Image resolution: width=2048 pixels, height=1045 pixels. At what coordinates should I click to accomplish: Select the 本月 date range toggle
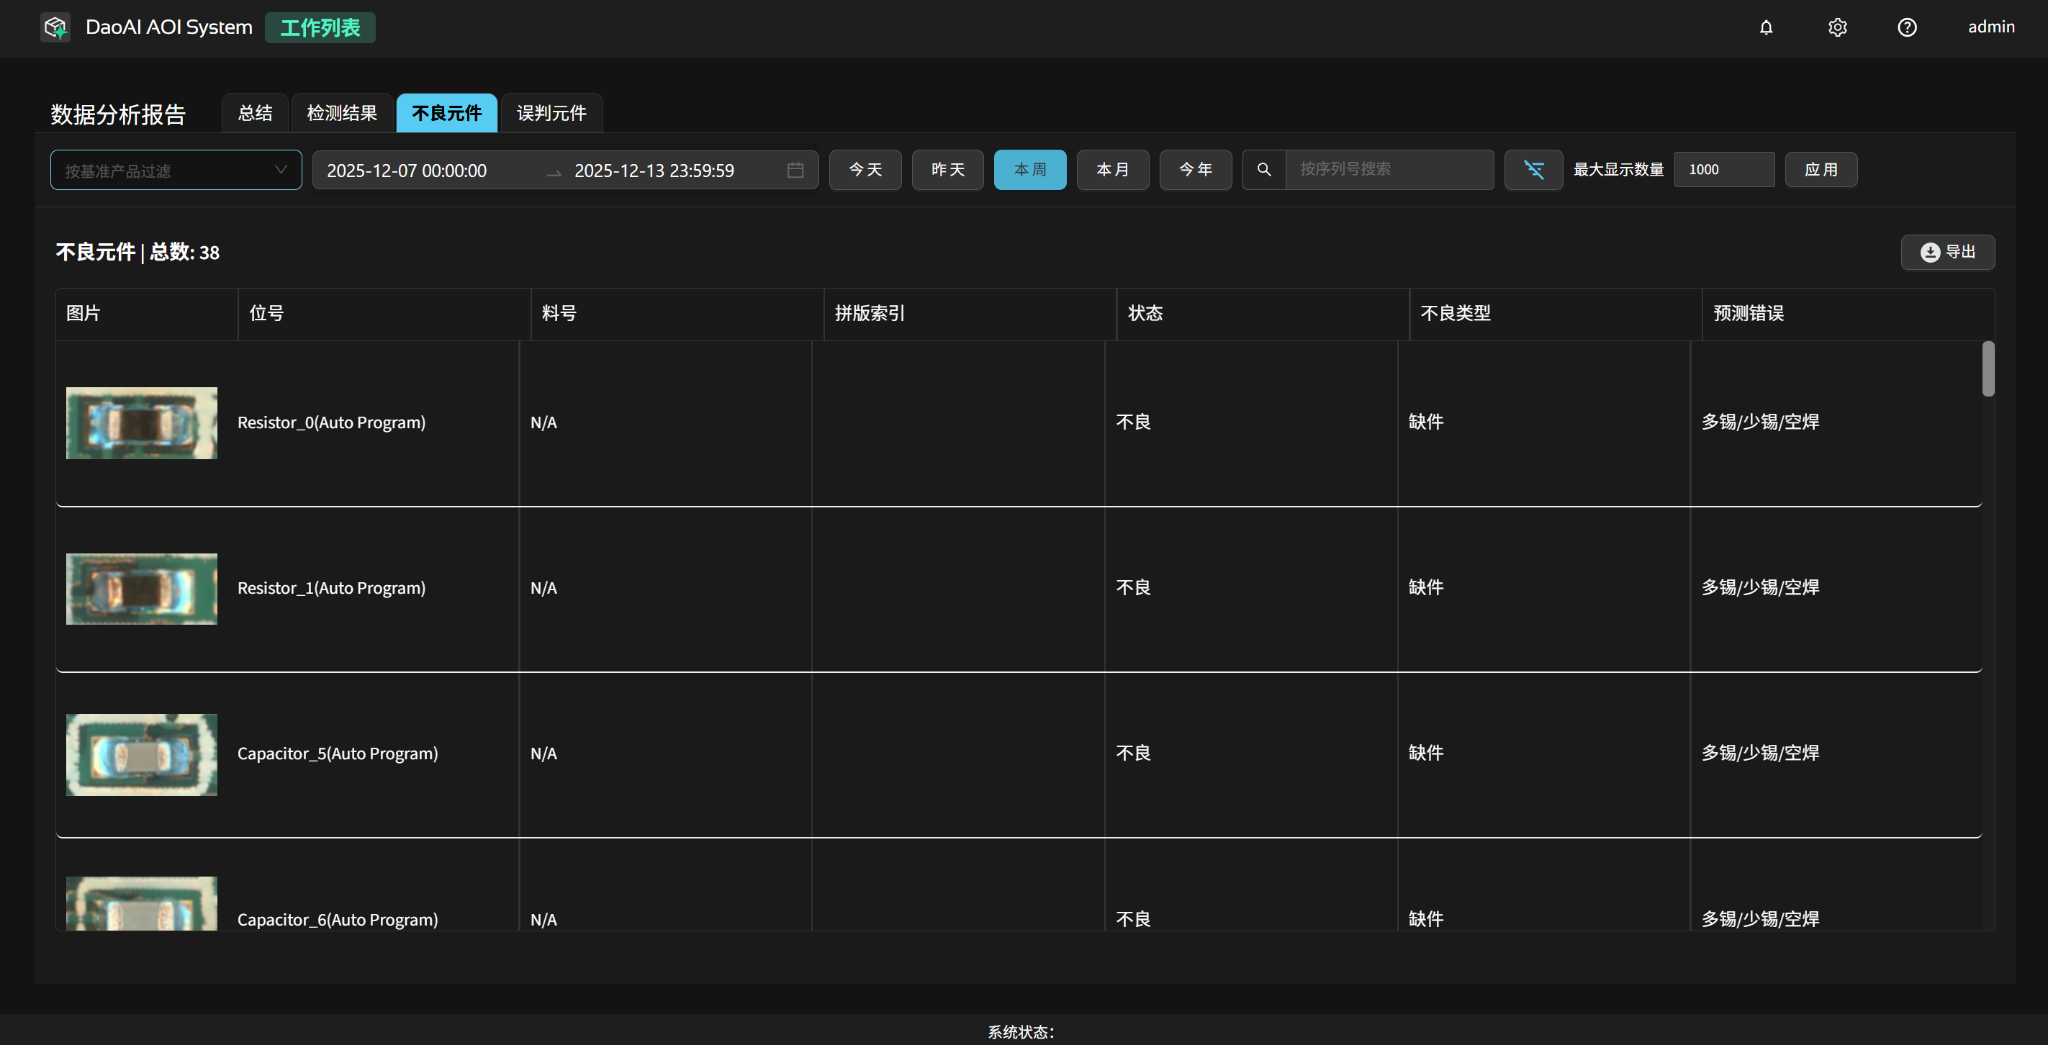tap(1112, 169)
